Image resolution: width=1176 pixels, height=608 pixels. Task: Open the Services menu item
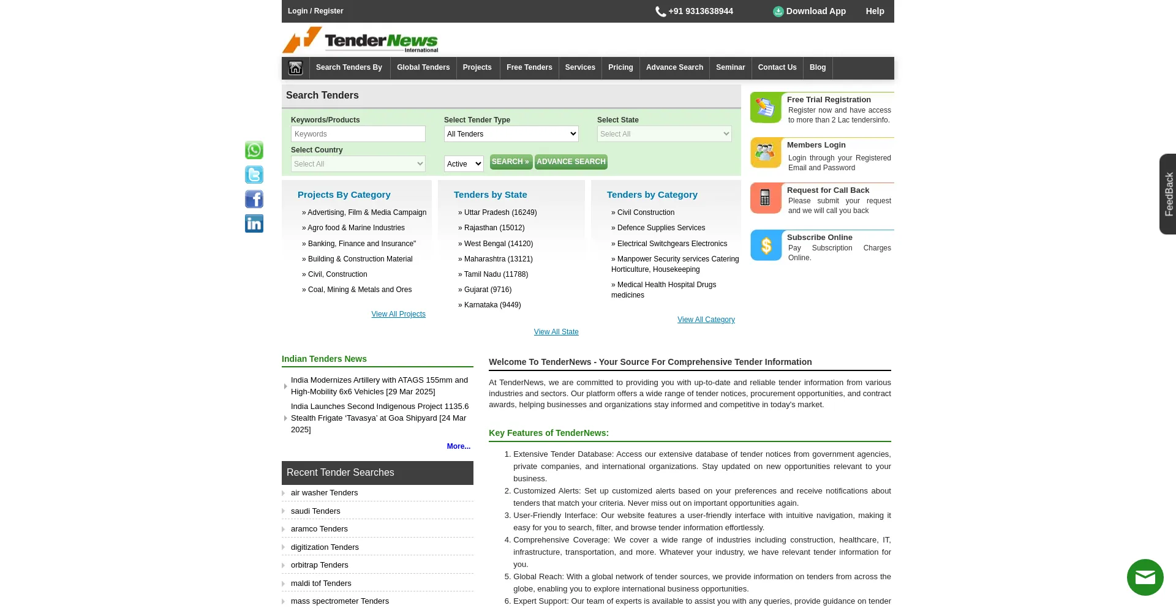[x=580, y=67]
